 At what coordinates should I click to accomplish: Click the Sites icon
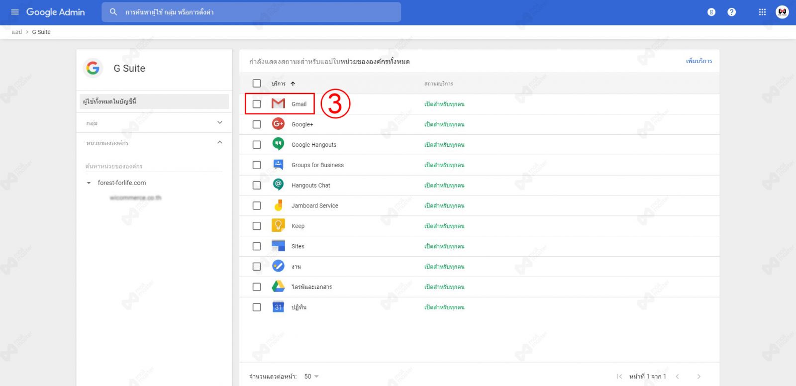tap(278, 246)
